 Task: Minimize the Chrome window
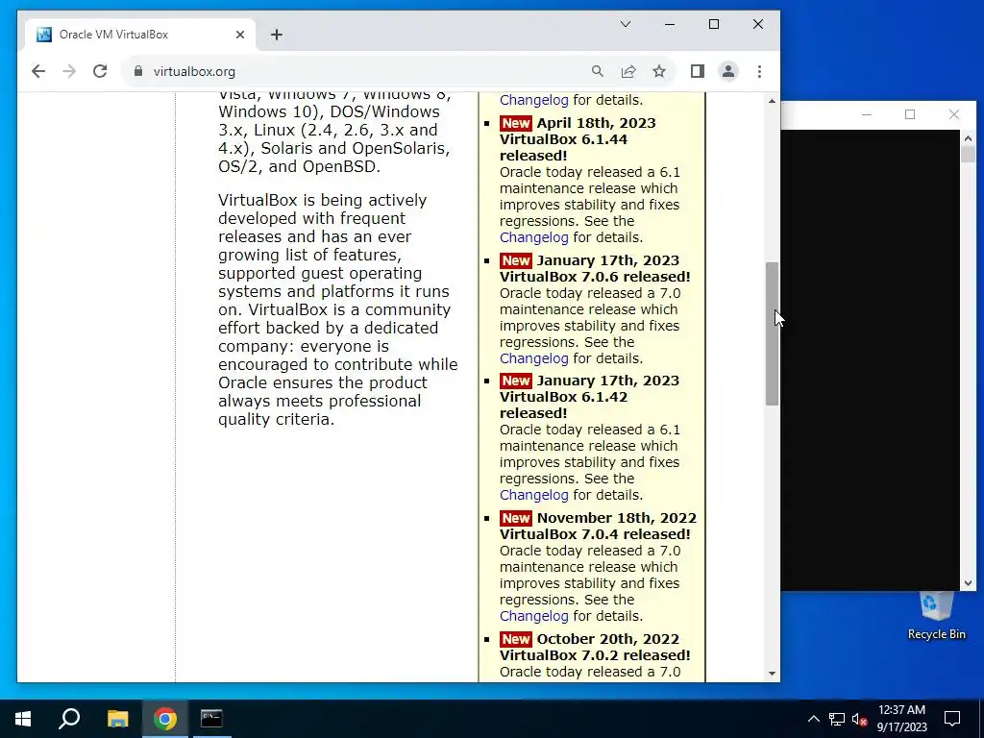point(670,24)
